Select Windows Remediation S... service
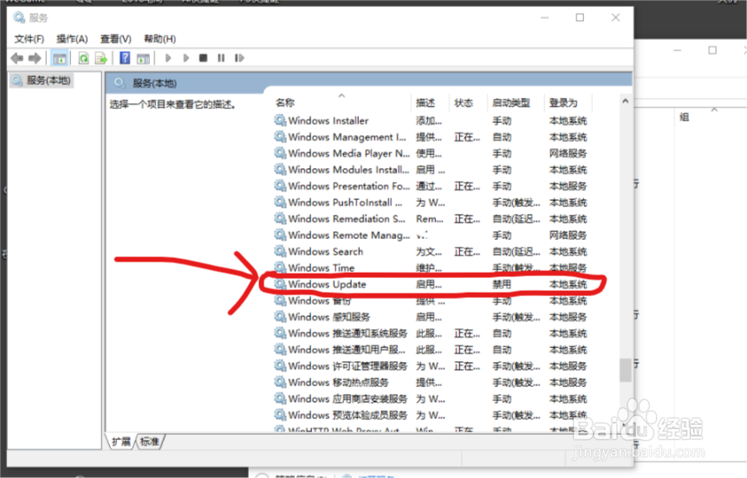This screenshot has width=747, height=478. coord(432,219)
